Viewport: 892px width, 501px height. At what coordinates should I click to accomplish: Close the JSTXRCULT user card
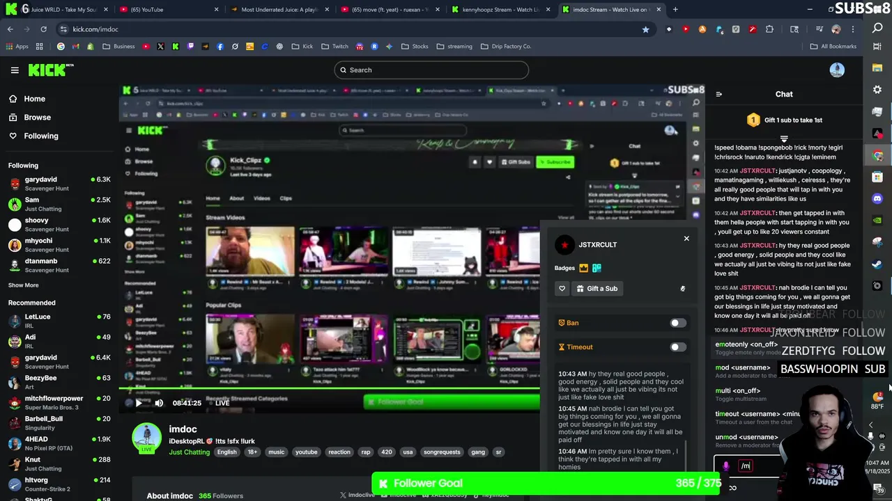click(686, 239)
